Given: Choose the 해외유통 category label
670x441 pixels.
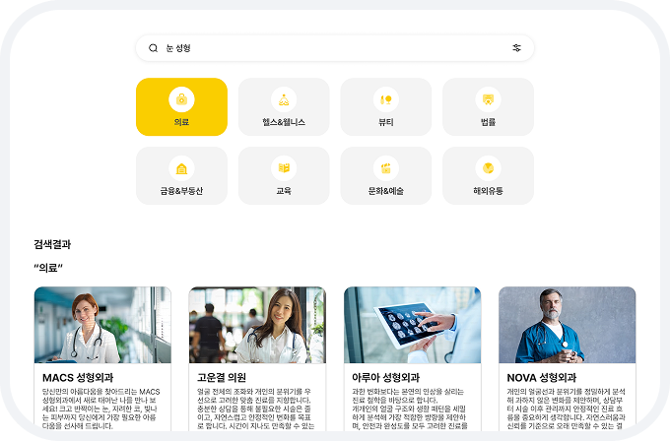Looking at the screenshot, I should click(x=488, y=191).
